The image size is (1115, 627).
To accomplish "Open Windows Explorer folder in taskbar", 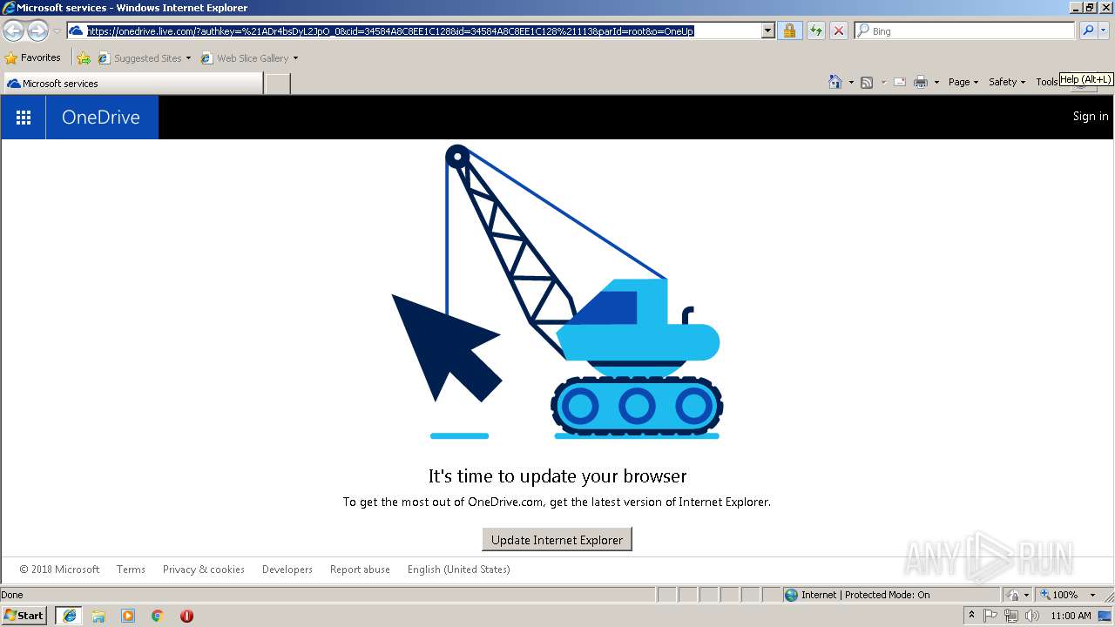I will [98, 616].
